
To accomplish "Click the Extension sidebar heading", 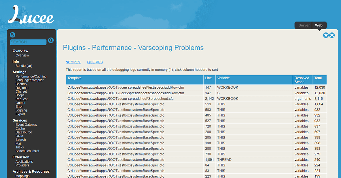I will 21,157.
